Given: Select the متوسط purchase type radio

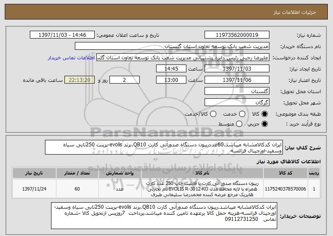Looking at the screenshot, I should (x=239, y=124).
